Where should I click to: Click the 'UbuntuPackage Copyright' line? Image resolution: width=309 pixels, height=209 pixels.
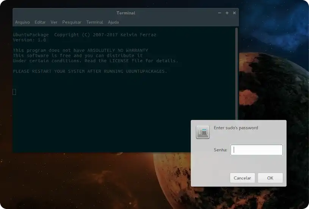(x=84, y=35)
